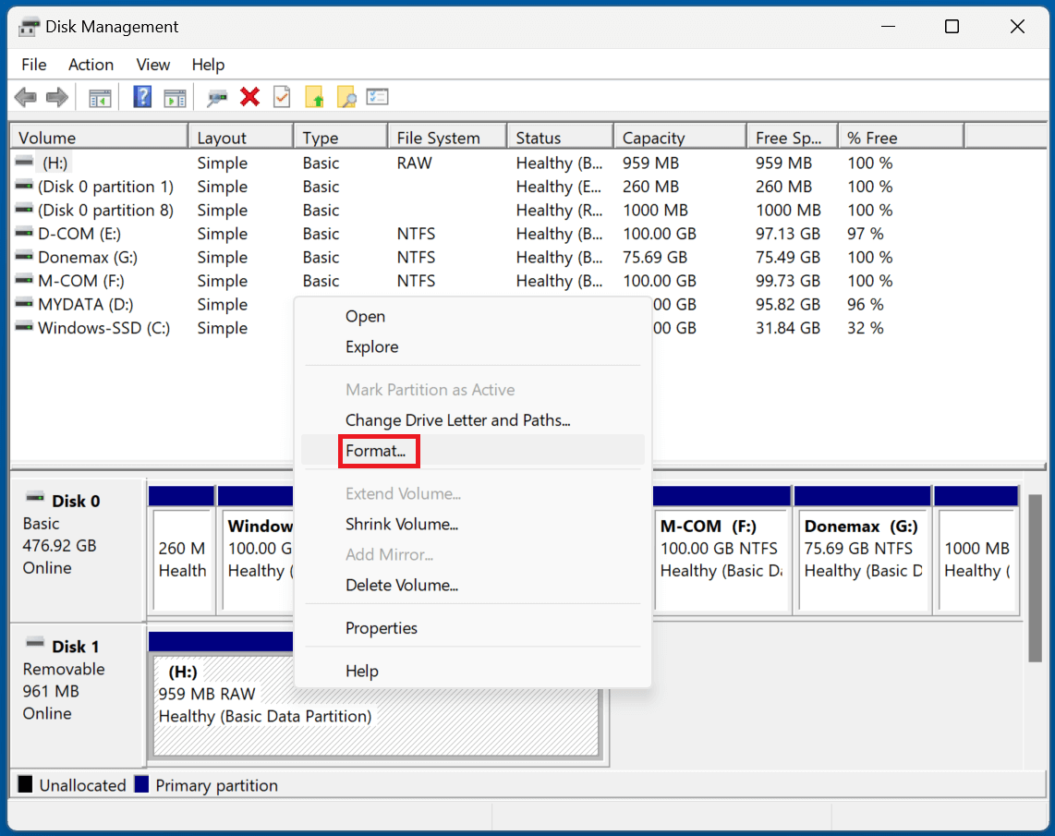Image resolution: width=1055 pixels, height=836 pixels.
Task: Open Help using the question mark toolbar icon
Action: pyautogui.click(x=141, y=96)
